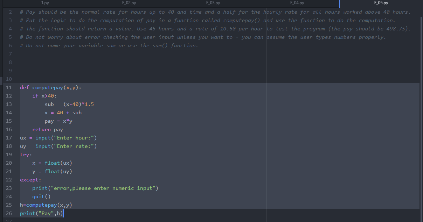
Task: Click the 'if x>40:' line
Action: pos(44,96)
